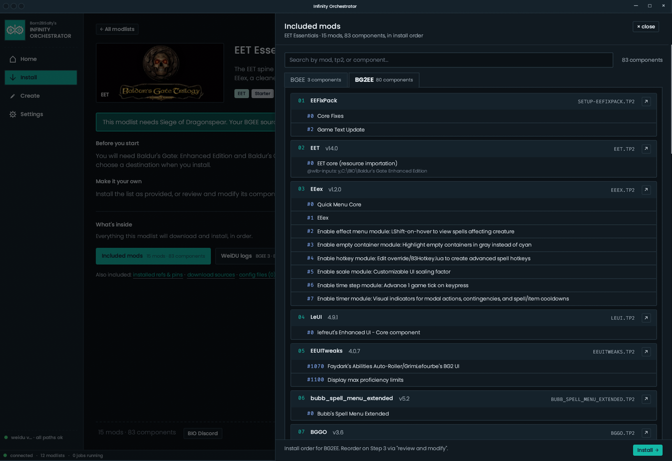Viewport: 672px width, 461px height.
Task: Open the WeiDU logs button
Action: [245, 256]
